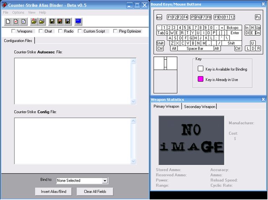Open Autoexec file with red A folder icon
This screenshot has width=268, height=200.
point(34,21)
